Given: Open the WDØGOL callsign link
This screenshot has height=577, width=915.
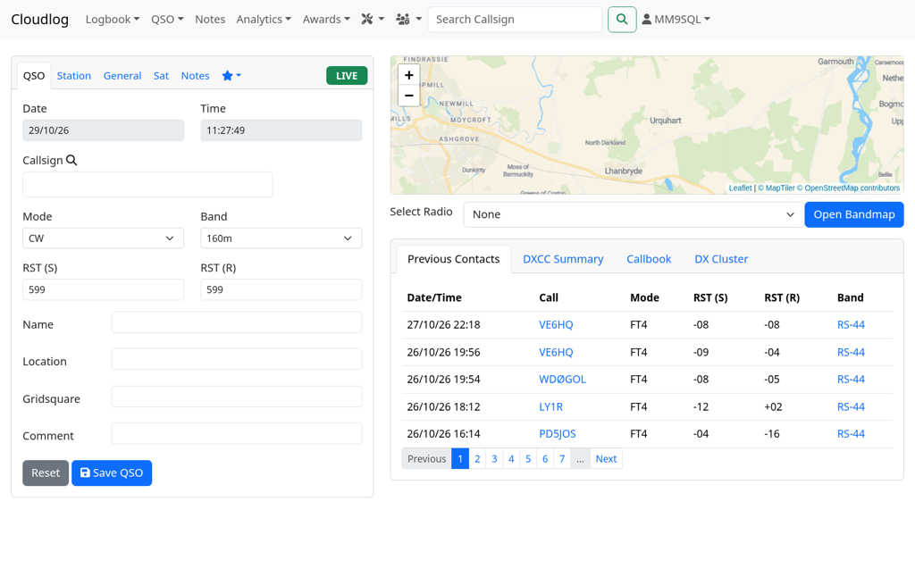Looking at the screenshot, I should pyautogui.click(x=562, y=380).
